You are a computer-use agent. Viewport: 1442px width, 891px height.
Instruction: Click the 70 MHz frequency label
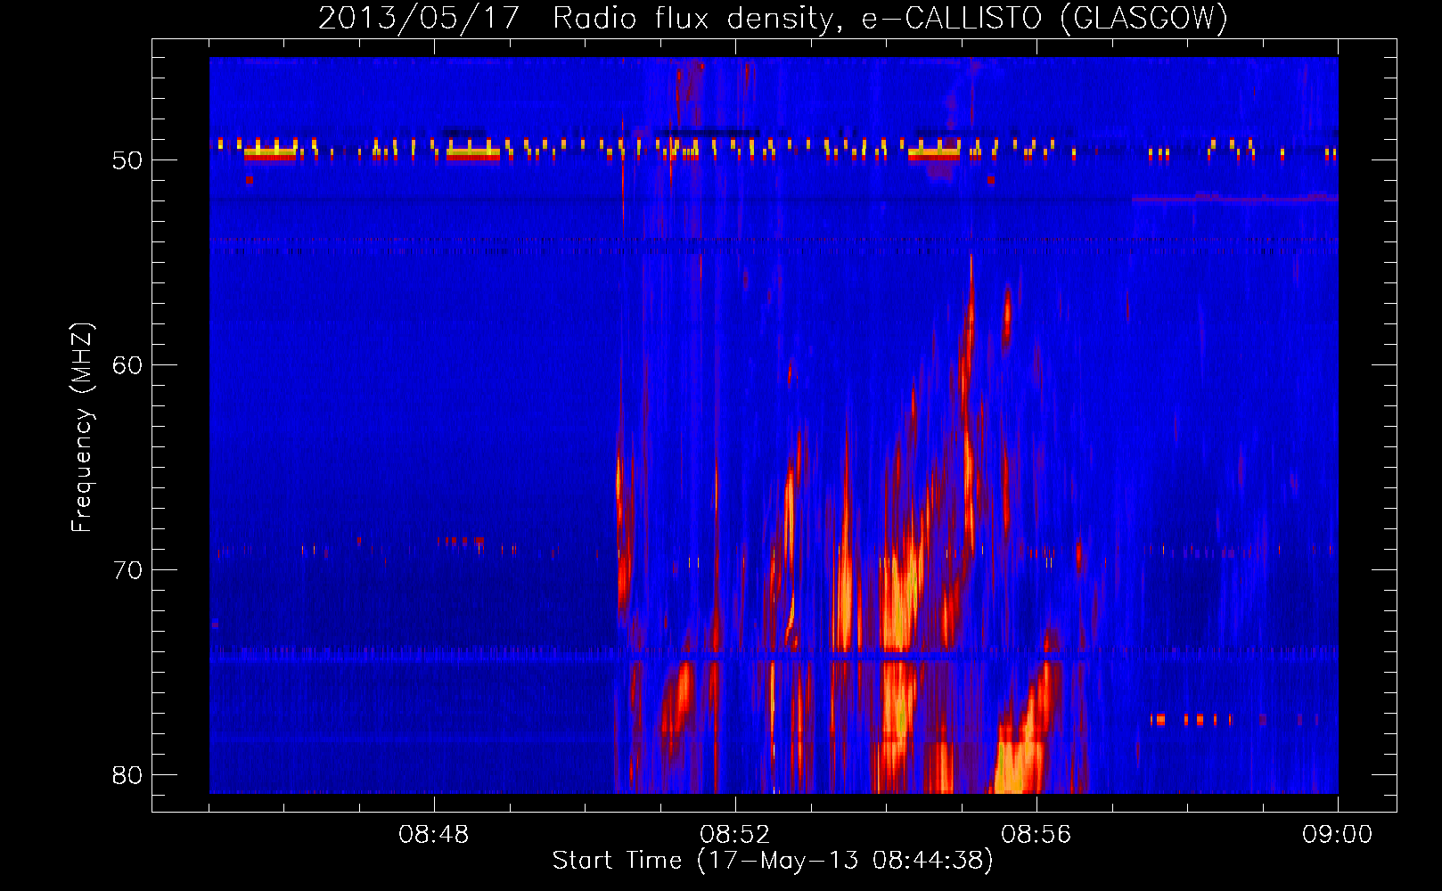point(127,570)
